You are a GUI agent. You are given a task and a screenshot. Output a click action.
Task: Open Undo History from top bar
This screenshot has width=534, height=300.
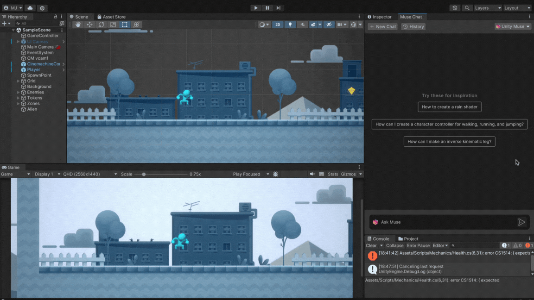coord(455,8)
